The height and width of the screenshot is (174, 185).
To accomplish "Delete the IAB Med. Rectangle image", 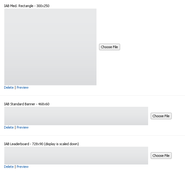I will coord(9,87).
